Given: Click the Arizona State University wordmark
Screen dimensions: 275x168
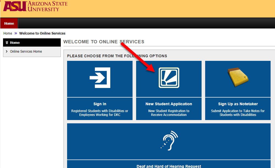Looking at the screenshot, I should [47, 6].
